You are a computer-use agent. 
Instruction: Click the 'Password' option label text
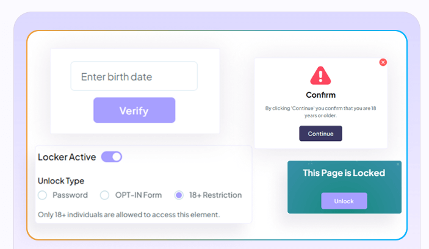(70, 195)
